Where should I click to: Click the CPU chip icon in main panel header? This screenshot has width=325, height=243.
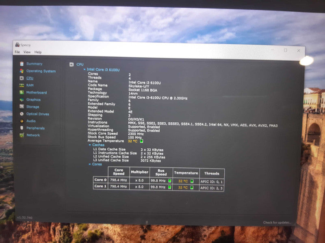[71, 65]
